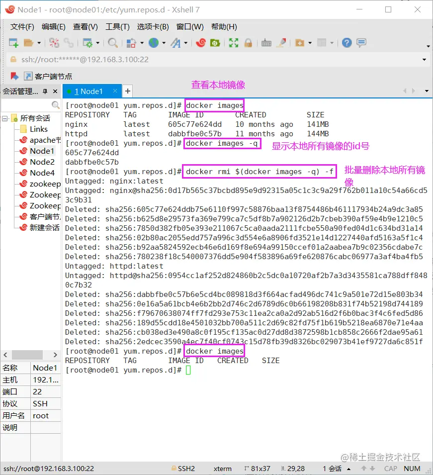
Task: Select Node4 session in tree
Action: coord(42,173)
